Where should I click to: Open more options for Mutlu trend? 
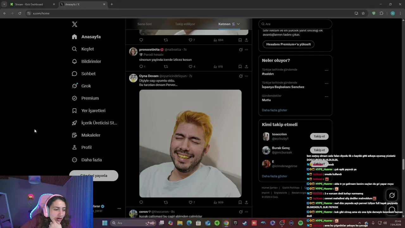(x=327, y=97)
